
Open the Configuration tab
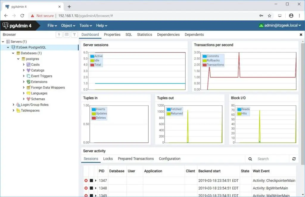[x=169, y=159]
